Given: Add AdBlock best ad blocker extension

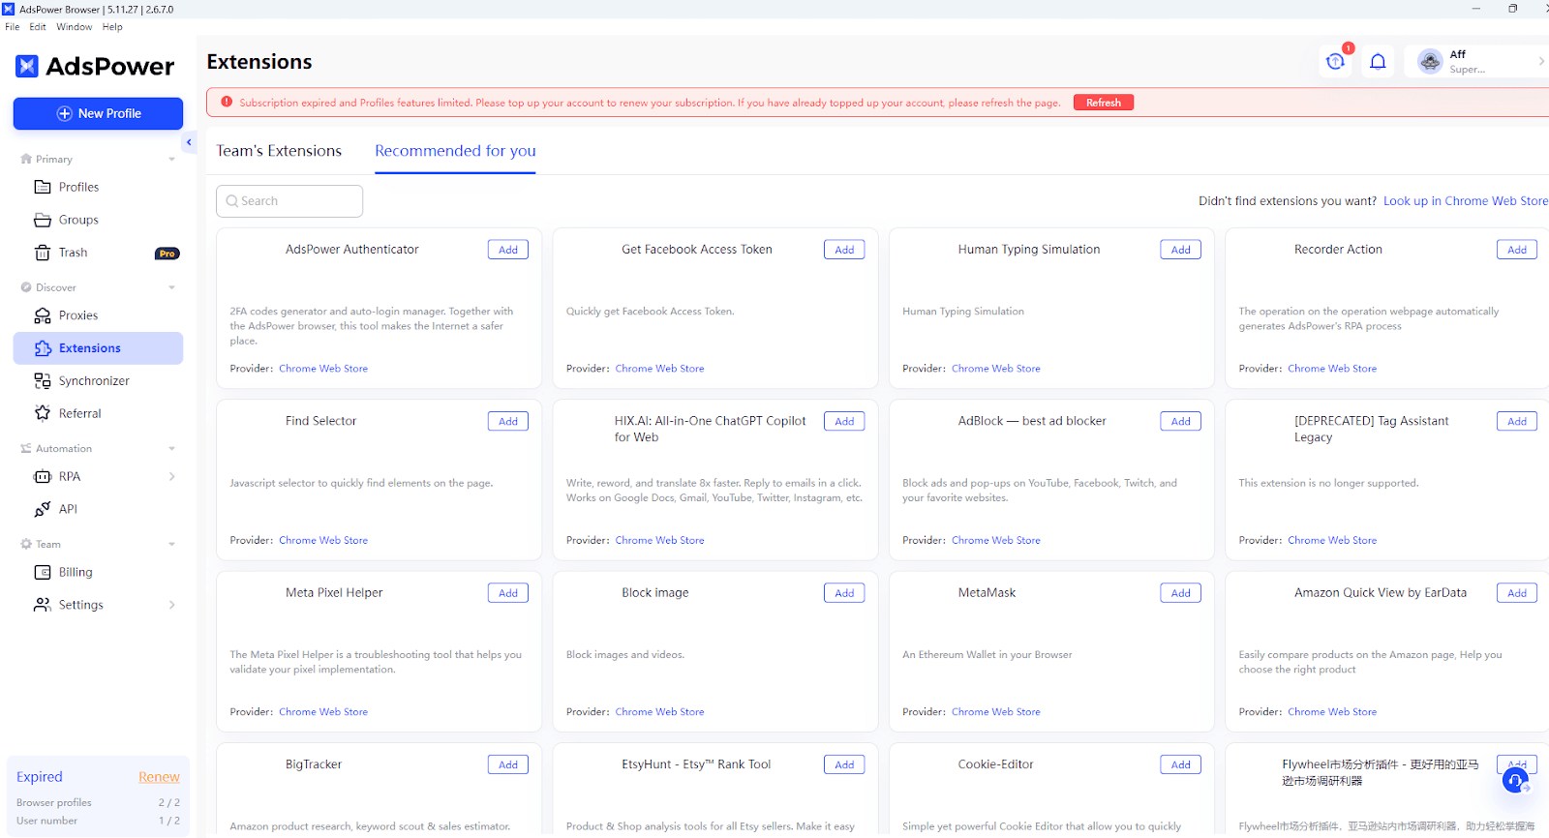Looking at the screenshot, I should coord(1181,421).
